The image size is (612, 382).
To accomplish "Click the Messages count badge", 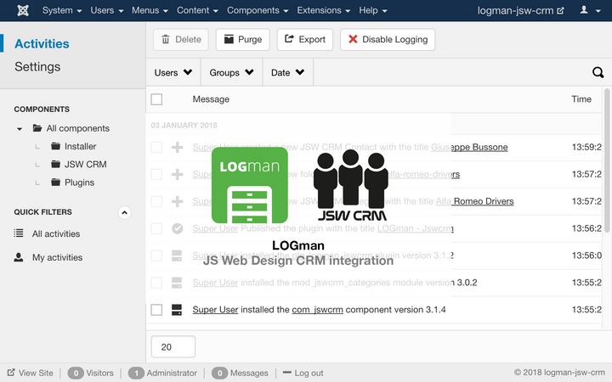I will tap(220, 373).
